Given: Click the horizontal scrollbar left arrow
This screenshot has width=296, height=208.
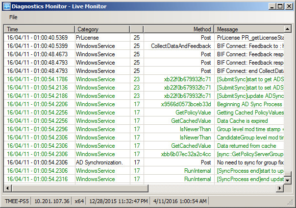Looking at the screenshot, I should pyautogui.click(x=8, y=188).
